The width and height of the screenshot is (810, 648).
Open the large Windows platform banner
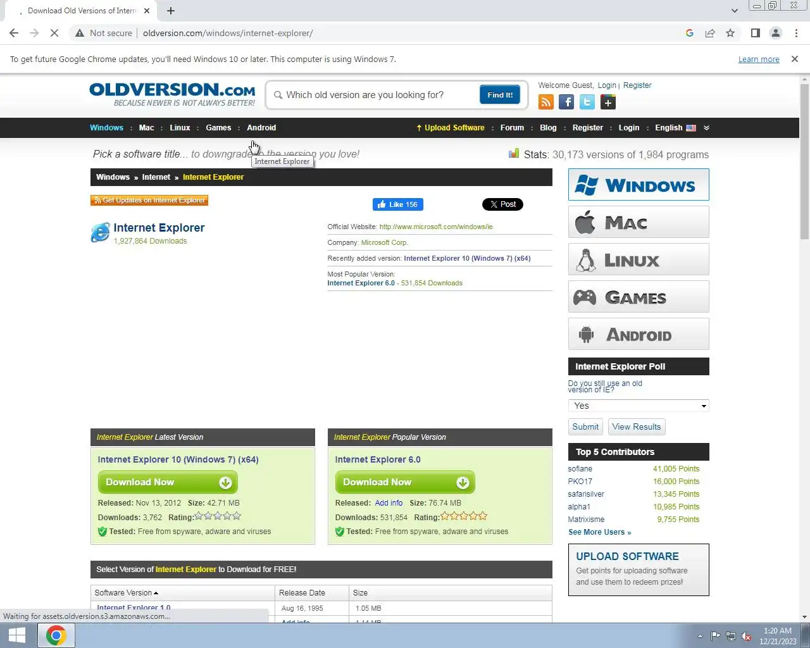(x=639, y=185)
